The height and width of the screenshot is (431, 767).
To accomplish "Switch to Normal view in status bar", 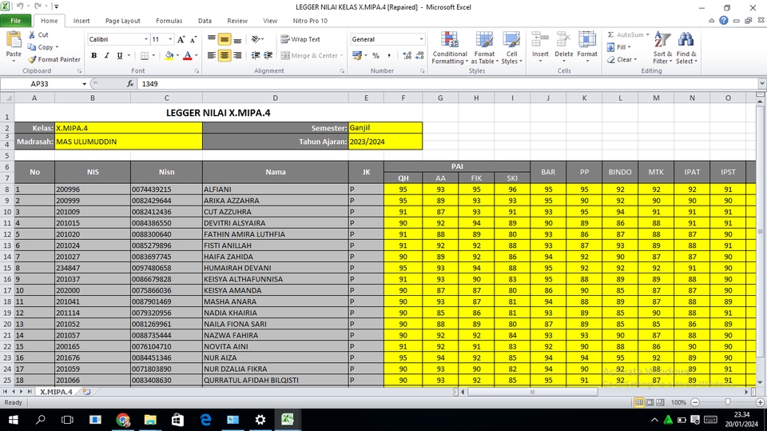I will pyautogui.click(x=639, y=402).
